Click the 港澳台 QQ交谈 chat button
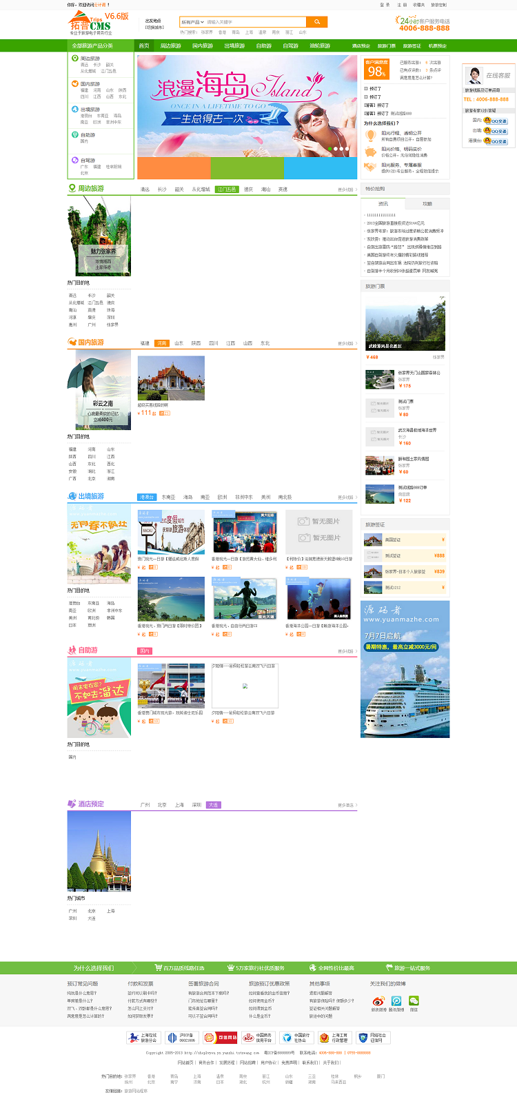 (496, 141)
